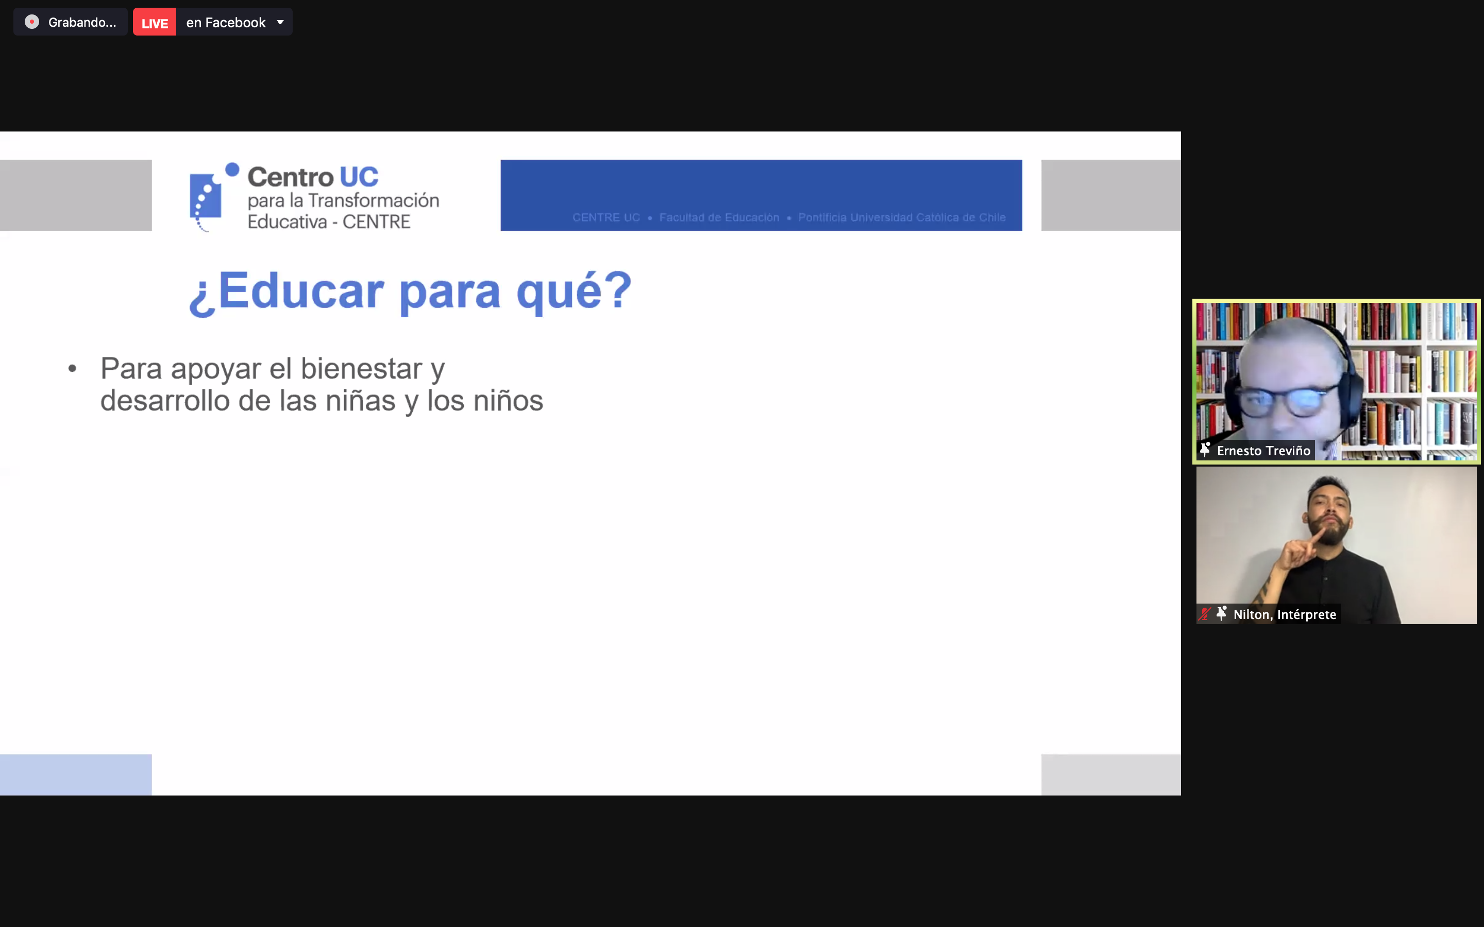Click the 'Centro UC' heading text

(x=313, y=177)
